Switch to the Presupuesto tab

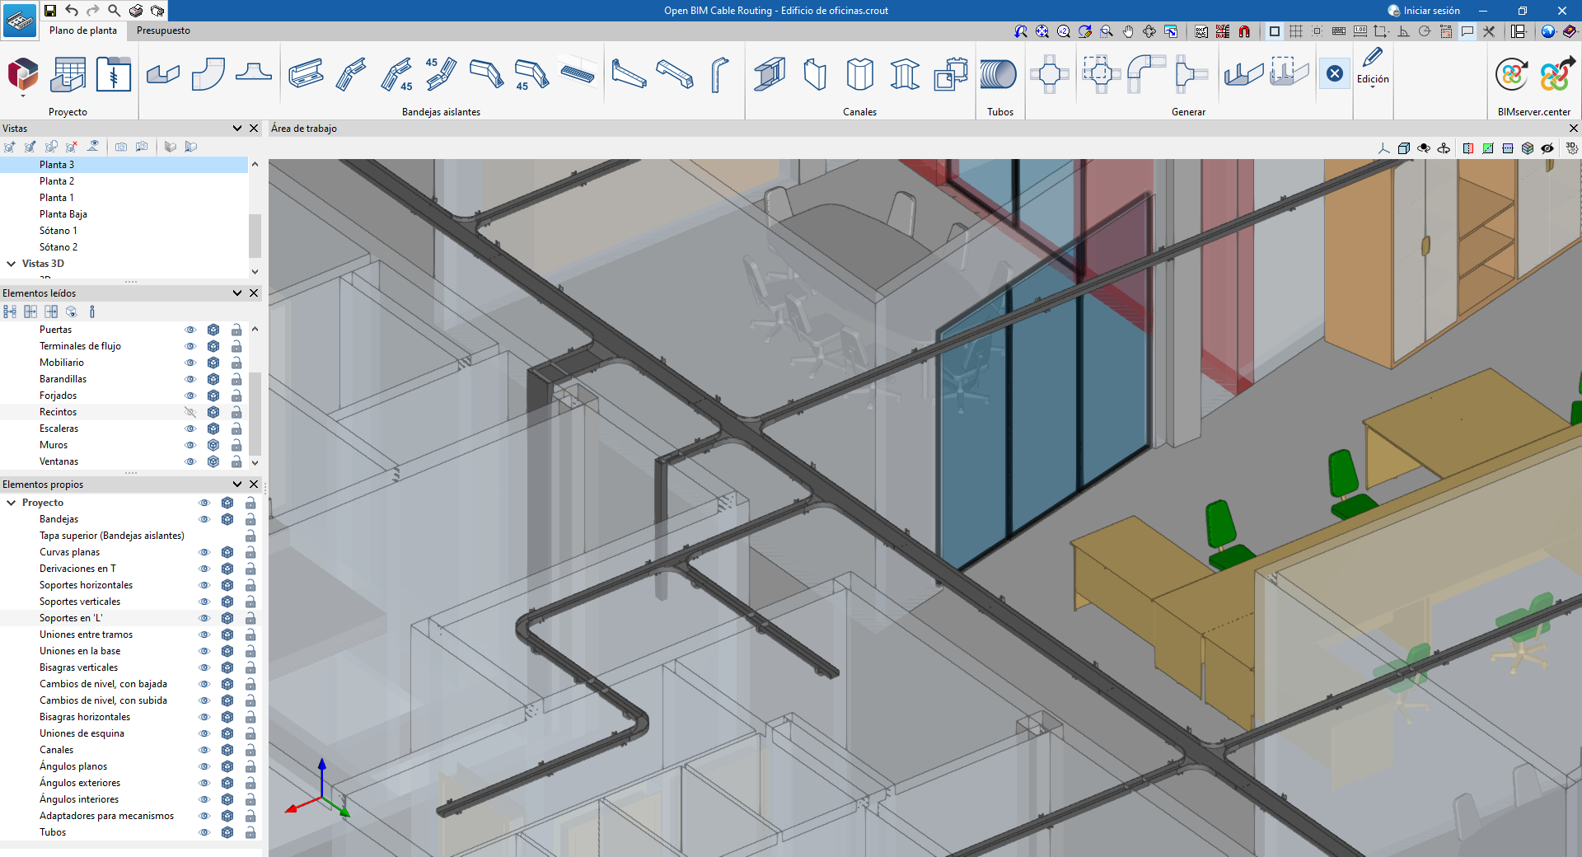click(x=163, y=30)
